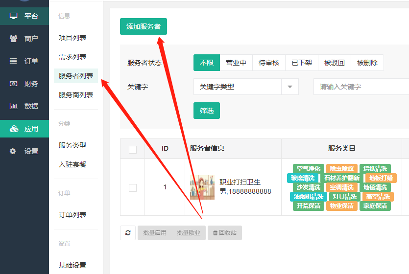Click the trash icon in 回收站 button
The image size is (409, 274).
tap(215, 232)
